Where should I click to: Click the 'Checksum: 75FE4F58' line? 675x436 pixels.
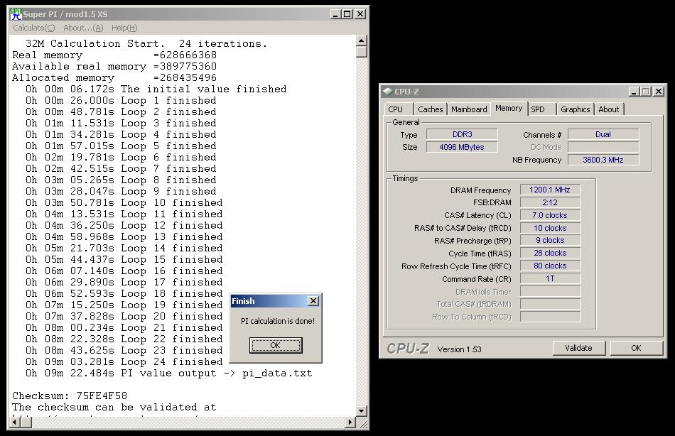coord(70,396)
